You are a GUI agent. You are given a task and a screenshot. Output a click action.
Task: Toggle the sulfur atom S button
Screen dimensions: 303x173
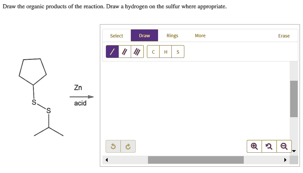(x=178, y=52)
